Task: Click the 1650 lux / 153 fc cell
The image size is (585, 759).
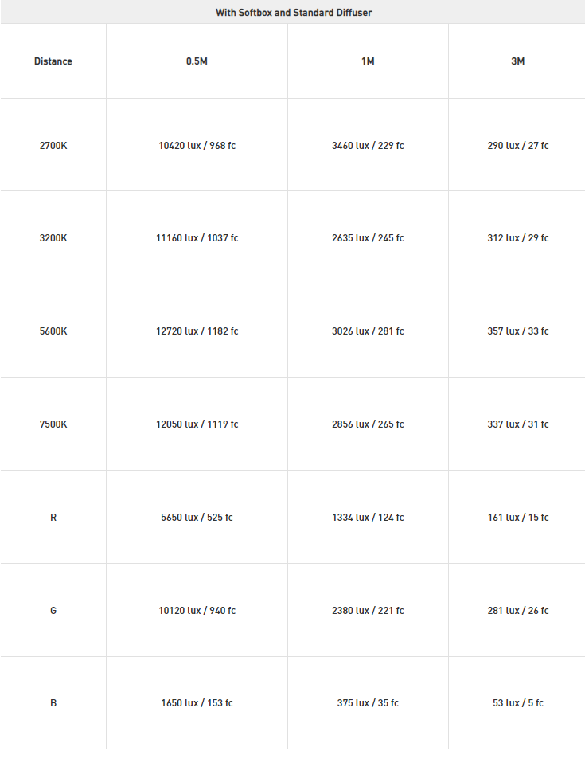Action: click(x=197, y=703)
